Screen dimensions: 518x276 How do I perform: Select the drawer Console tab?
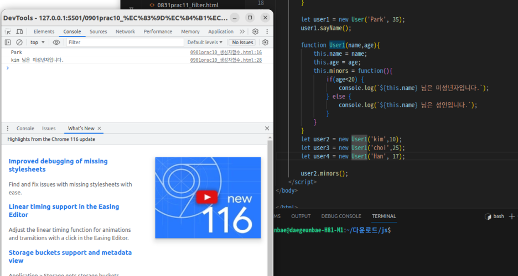pos(25,129)
